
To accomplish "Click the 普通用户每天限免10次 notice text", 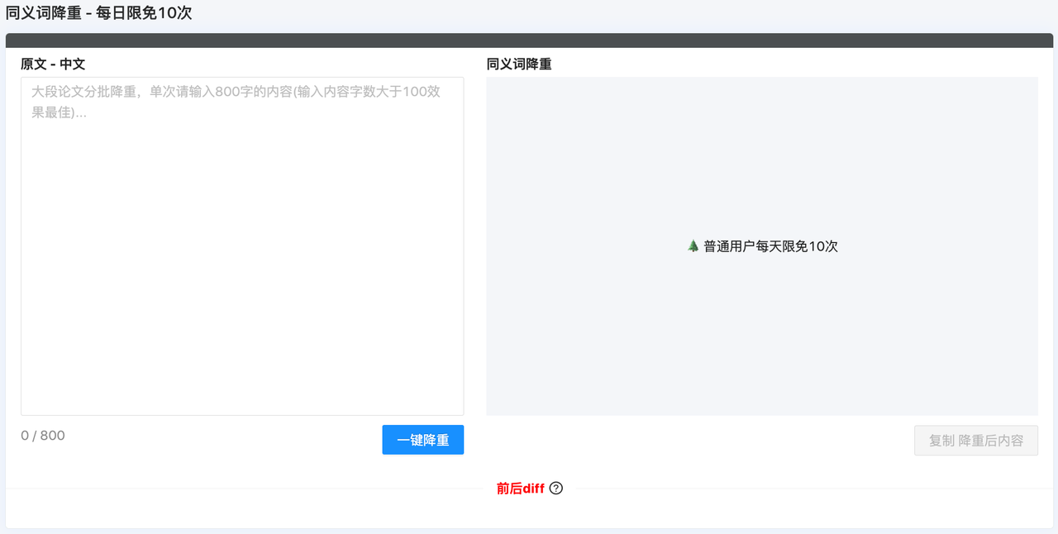I will [x=769, y=246].
